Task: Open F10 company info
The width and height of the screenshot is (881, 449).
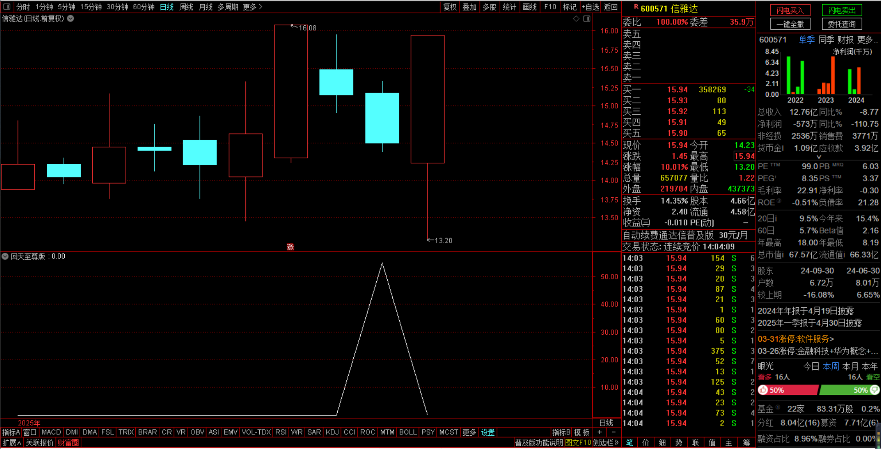Action: click(x=550, y=7)
